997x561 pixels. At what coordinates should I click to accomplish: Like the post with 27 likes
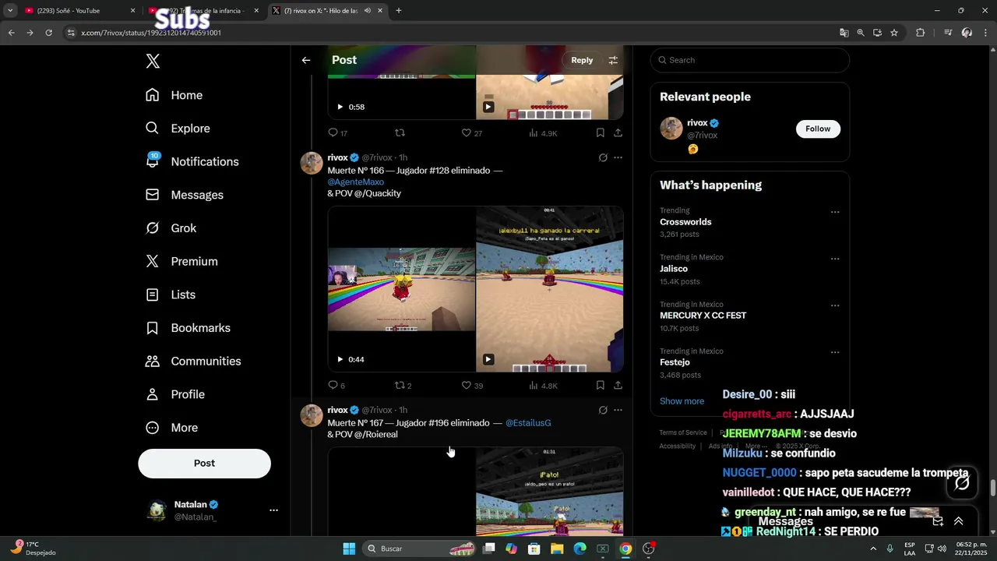point(472,133)
